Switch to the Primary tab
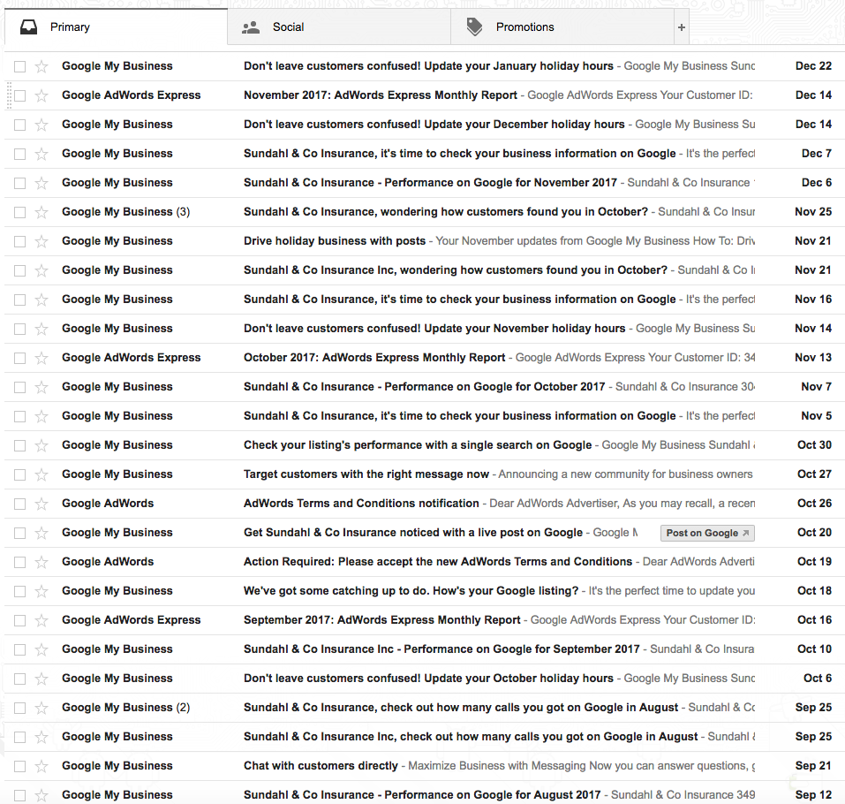This screenshot has width=845, height=804. pyautogui.click(x=116, y=27)
